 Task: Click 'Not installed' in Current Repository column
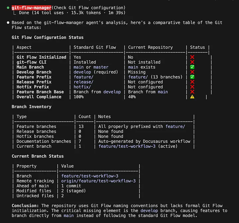[x=144, y=62]
